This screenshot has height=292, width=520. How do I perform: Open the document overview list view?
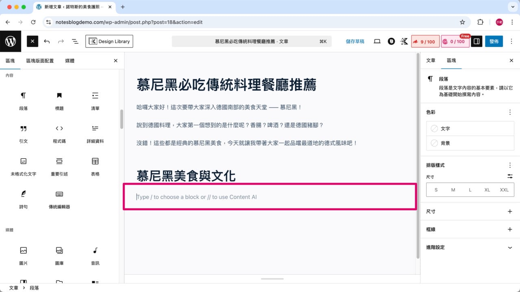pyautogui.click(x=75, y=41)
